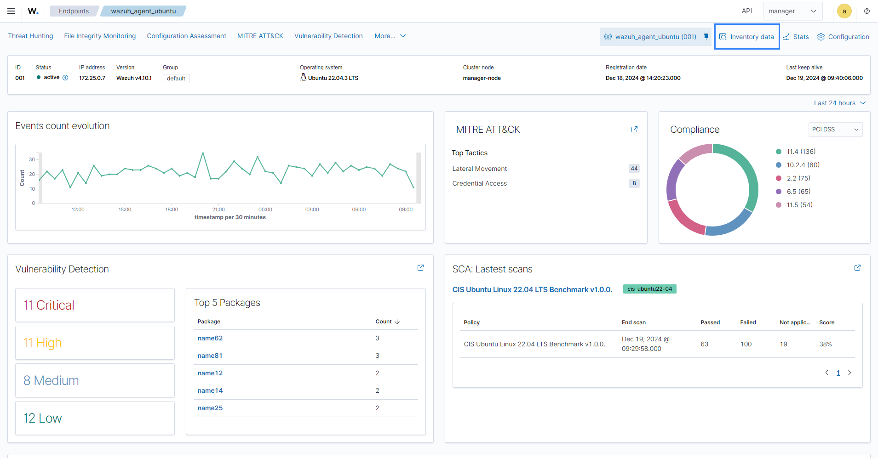Open the manager API selector dropdown

point(793,11)
